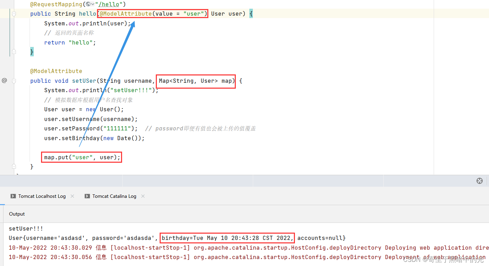Select the Output tab label
Screen dimensions: 489x266
(x=17, y=214)
